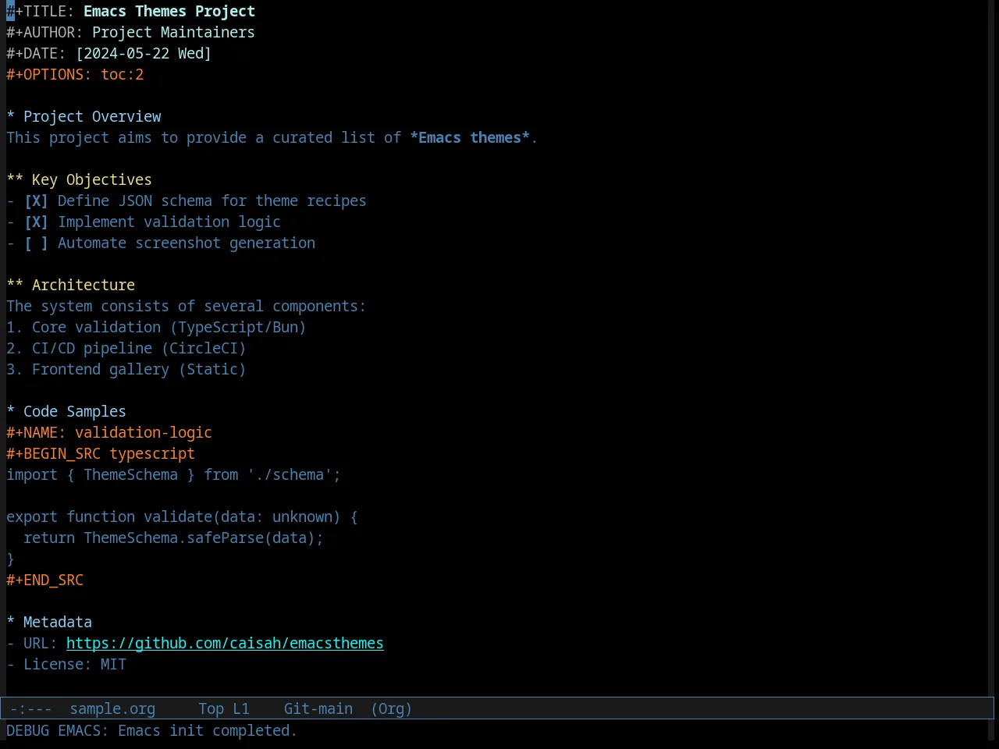Click the author 'Project Maintainers'
The image size is (999, 749).
click(173, 33)
